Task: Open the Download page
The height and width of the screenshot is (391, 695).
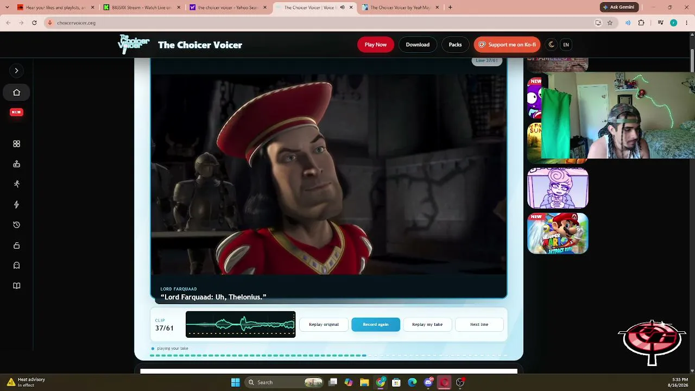Action: pos(418,45)
